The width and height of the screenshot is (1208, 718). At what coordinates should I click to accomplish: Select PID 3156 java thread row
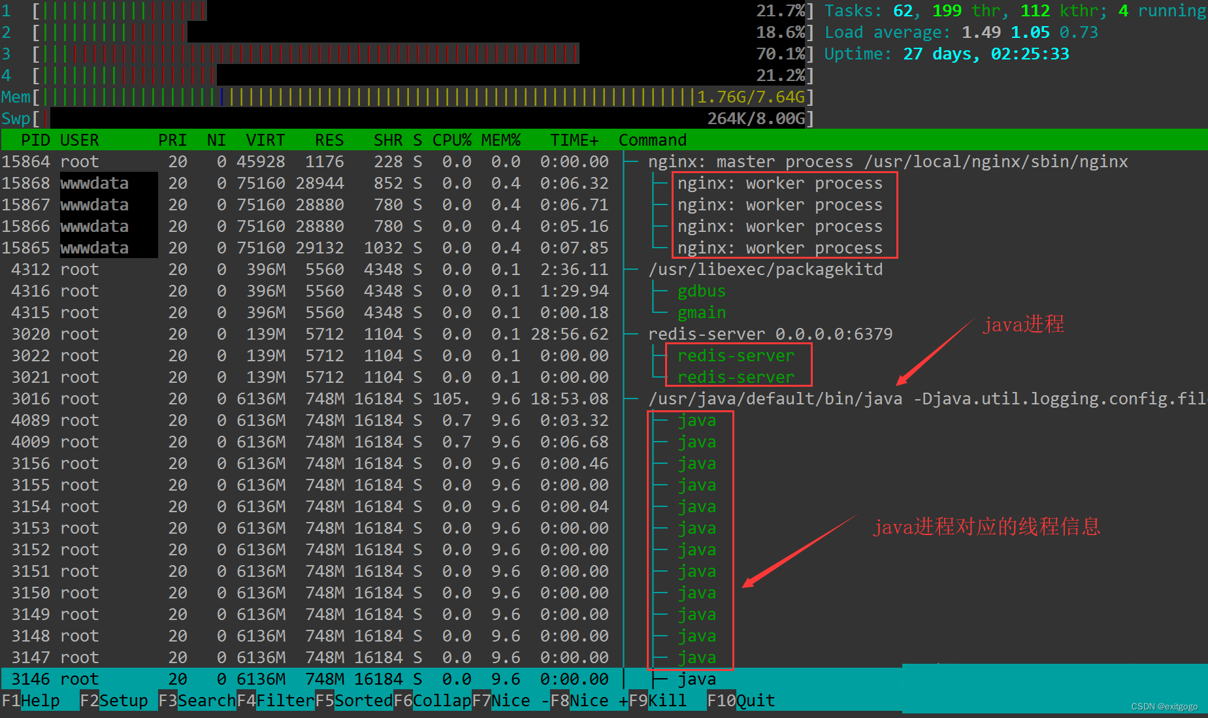coord(604,463)
